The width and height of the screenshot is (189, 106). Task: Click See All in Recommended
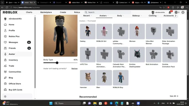[x=174, y=96]
